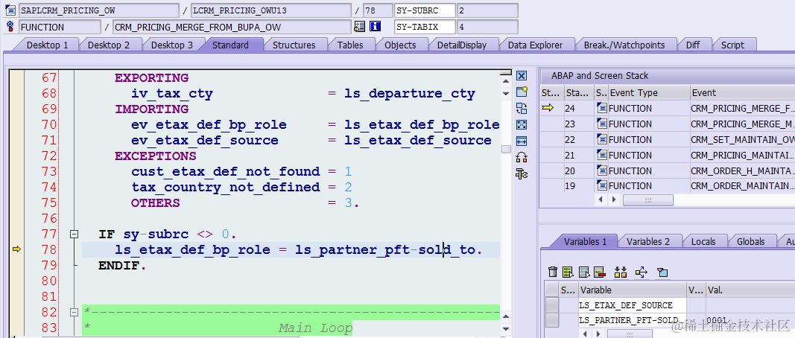Click the swap tool icon with curved arrows

point(522,157)
